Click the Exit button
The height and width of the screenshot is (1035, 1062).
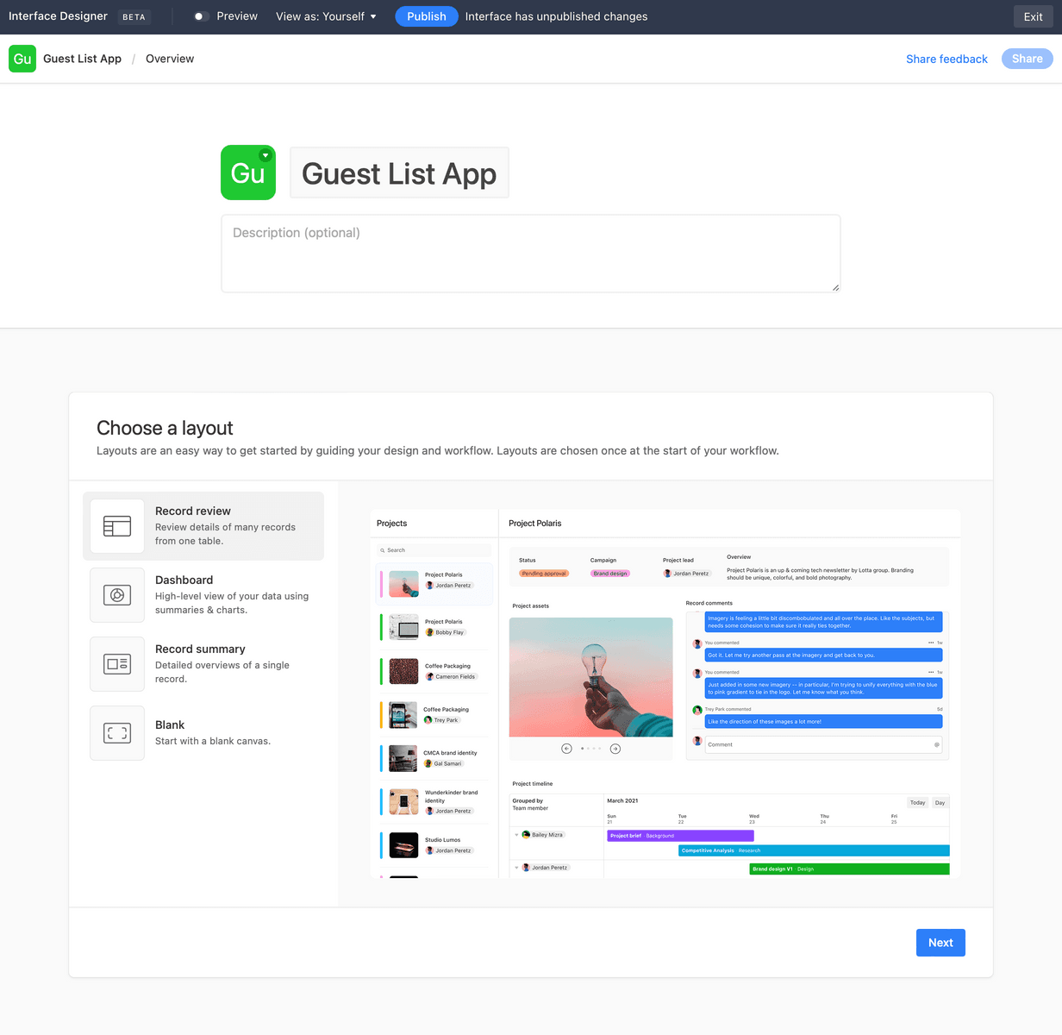pos(1032,16)
